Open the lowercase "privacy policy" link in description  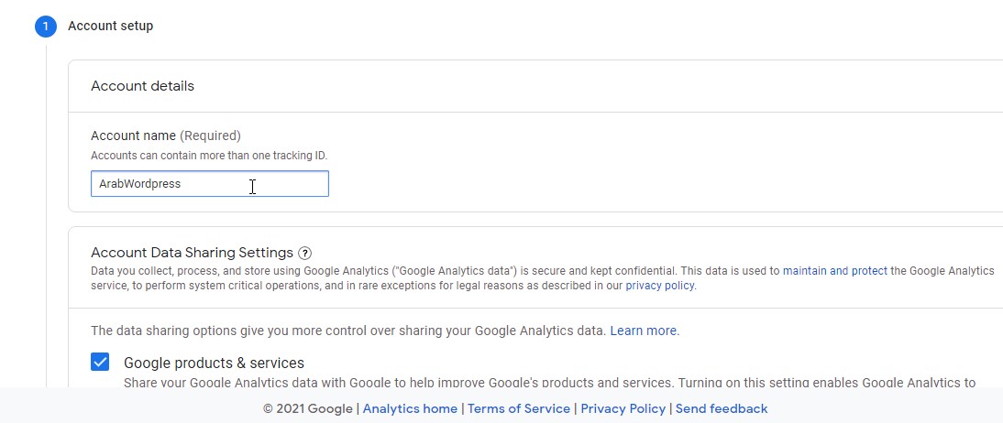click(660, 286)
